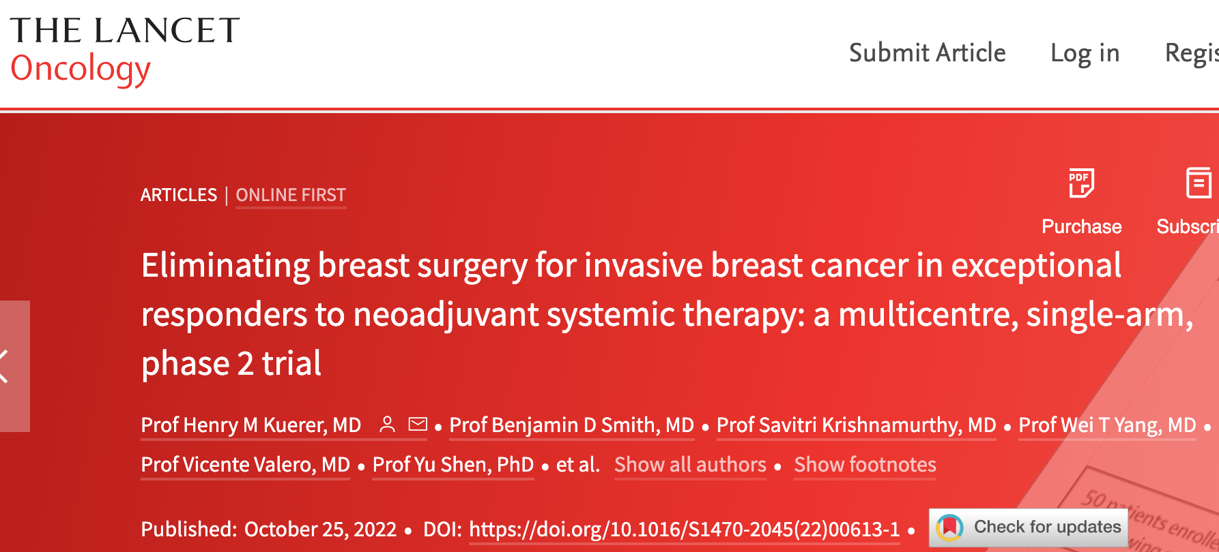Open the Submit Article menu item

tap(927, 52)
